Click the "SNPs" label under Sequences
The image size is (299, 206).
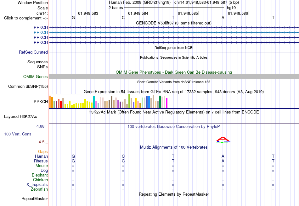click(x=42, y=67)
